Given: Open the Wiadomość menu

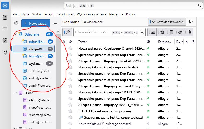Looking at the screenshot, I should point(66,14).
